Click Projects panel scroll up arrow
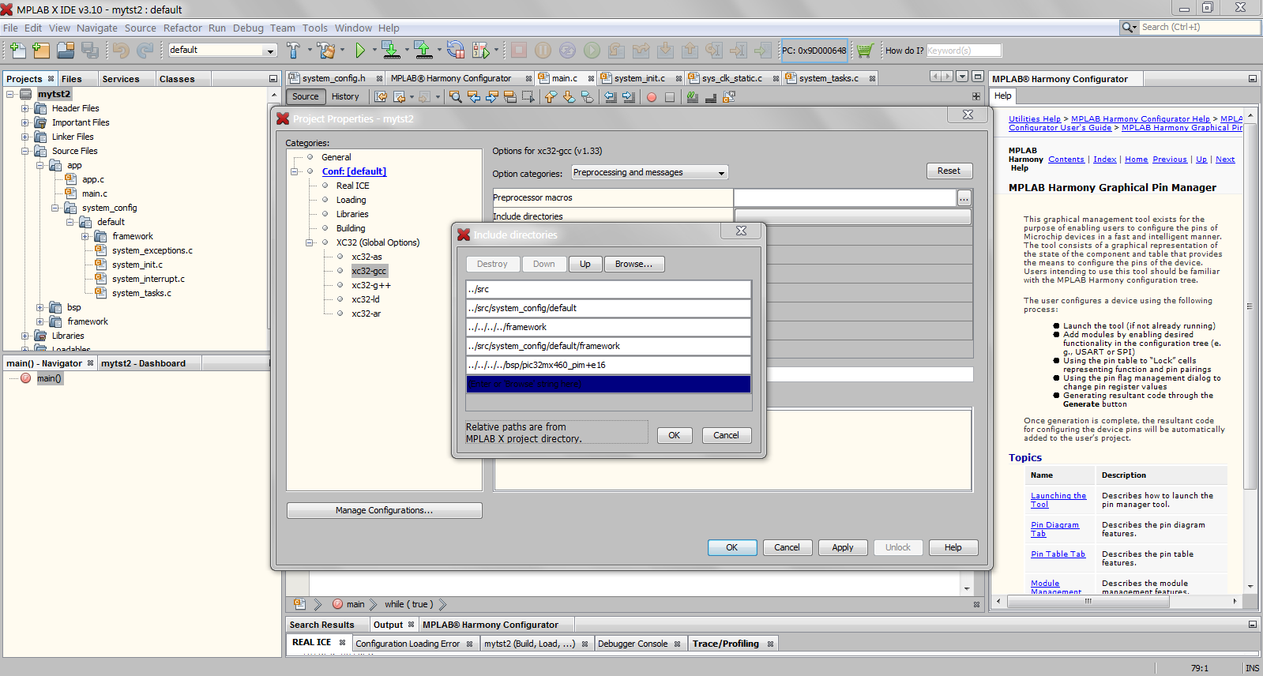 coord(274,94)
